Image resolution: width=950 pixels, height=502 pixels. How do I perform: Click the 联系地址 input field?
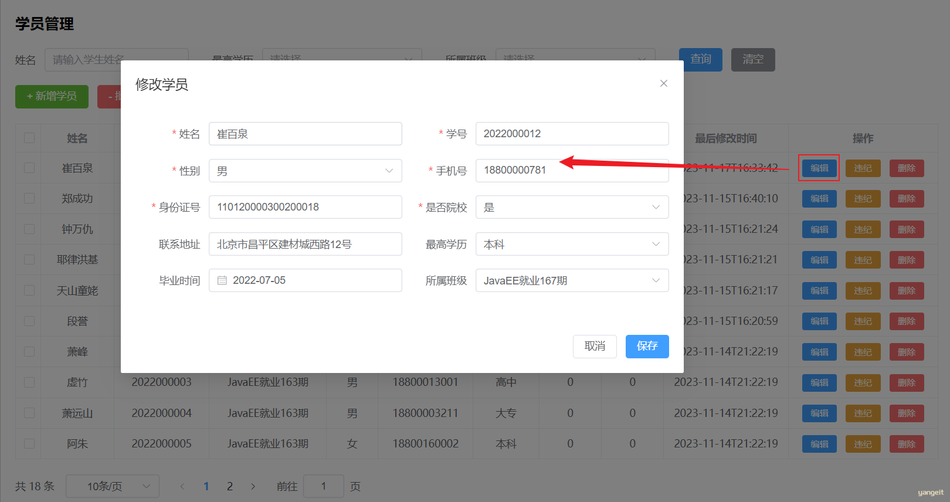pyautogui.click(x=306, y=244)
